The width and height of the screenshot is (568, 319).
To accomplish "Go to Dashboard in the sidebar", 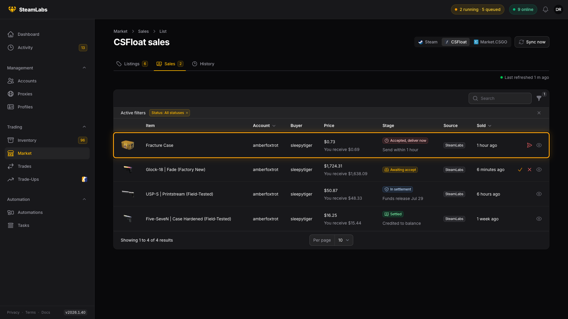I will (x=47, y=34).
